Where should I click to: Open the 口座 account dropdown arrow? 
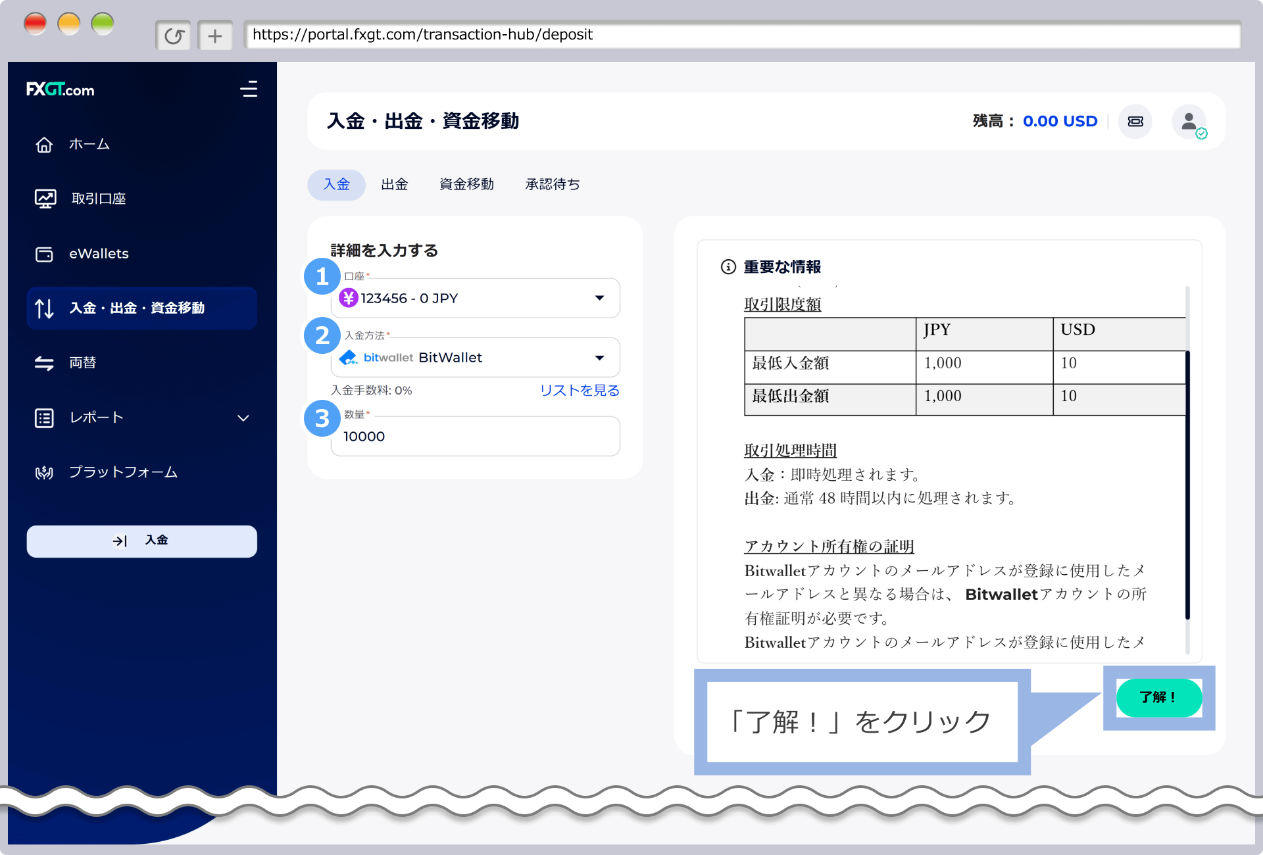(x=599, y=298)
